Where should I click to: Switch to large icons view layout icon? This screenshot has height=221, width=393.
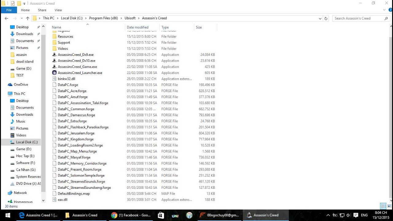tap(389, 206)
